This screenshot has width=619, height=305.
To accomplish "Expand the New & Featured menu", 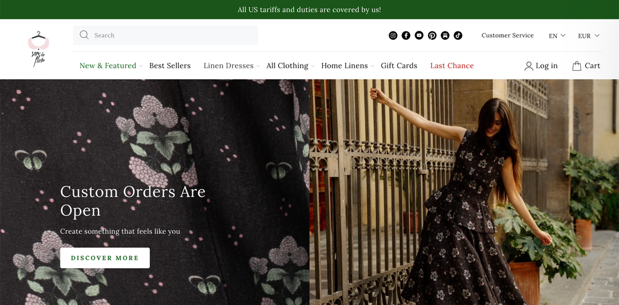I will [111, 65].
